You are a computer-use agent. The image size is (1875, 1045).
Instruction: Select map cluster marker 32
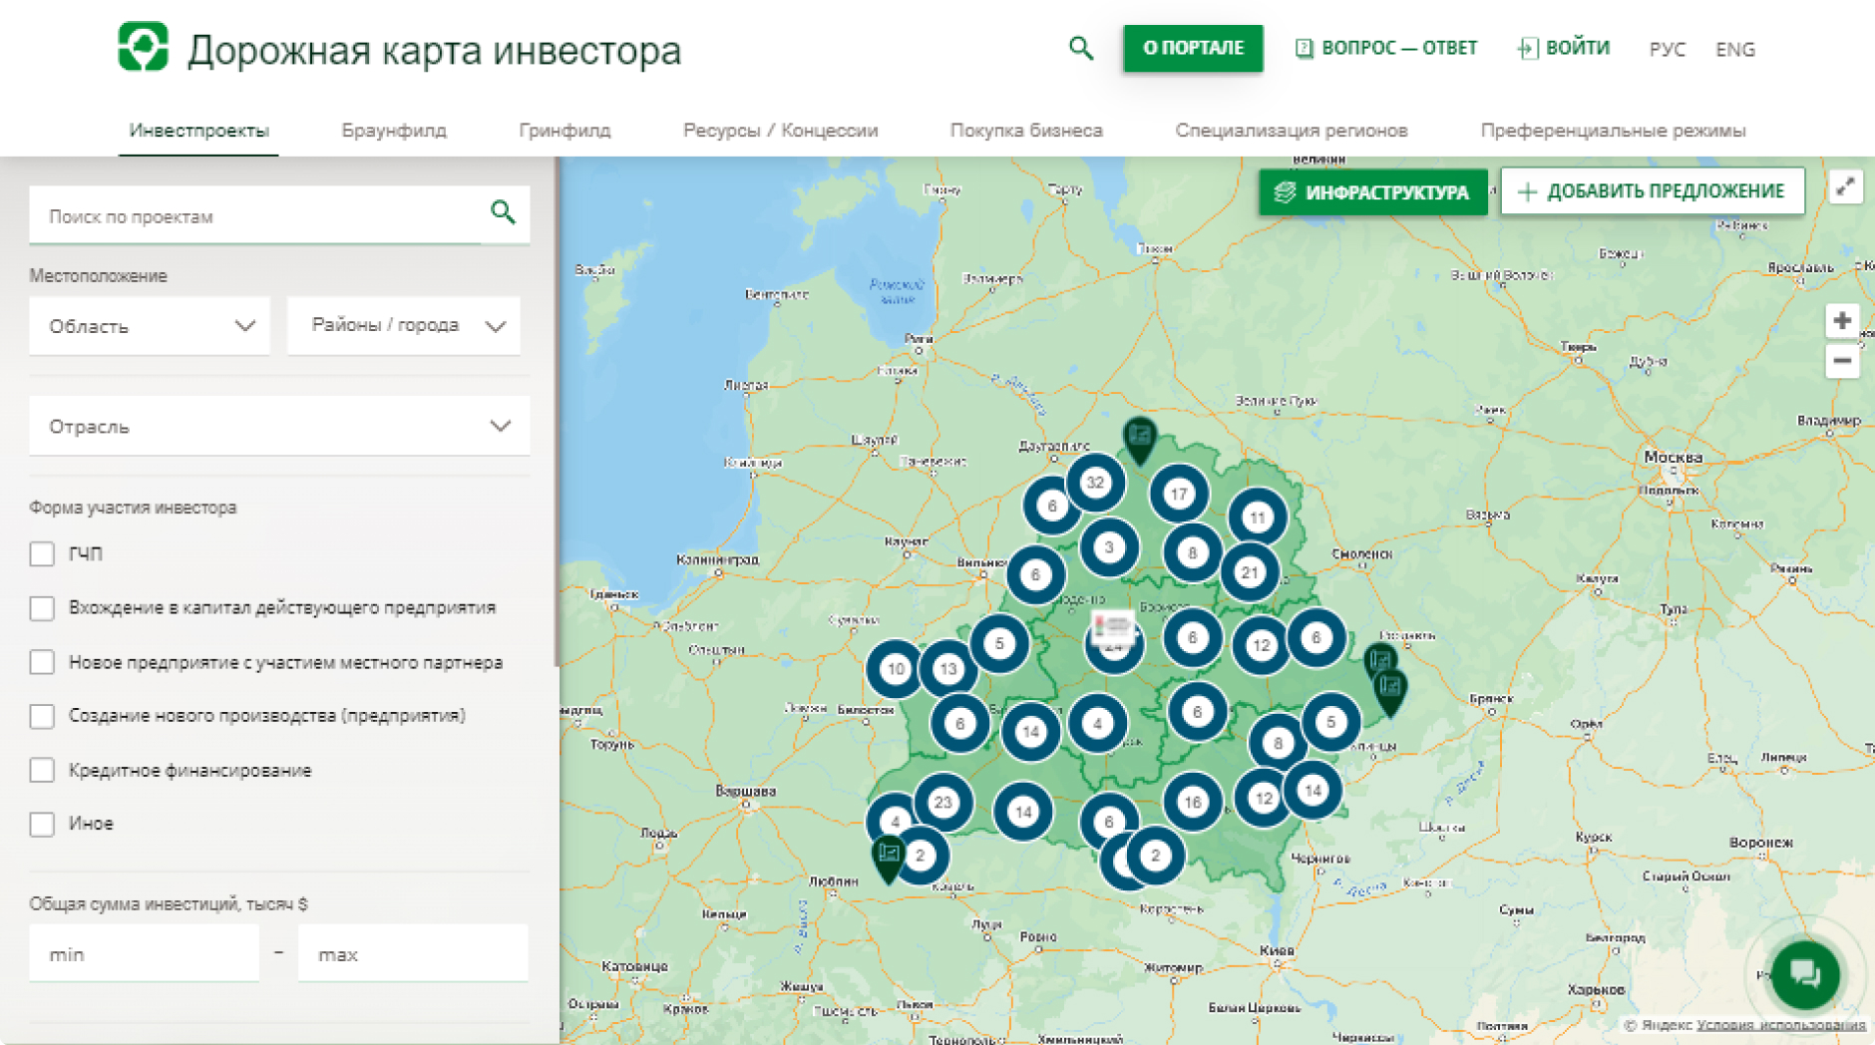click(1095, 483)
